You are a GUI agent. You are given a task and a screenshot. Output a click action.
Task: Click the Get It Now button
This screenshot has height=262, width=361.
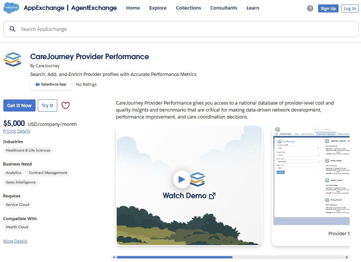(19, 105)
